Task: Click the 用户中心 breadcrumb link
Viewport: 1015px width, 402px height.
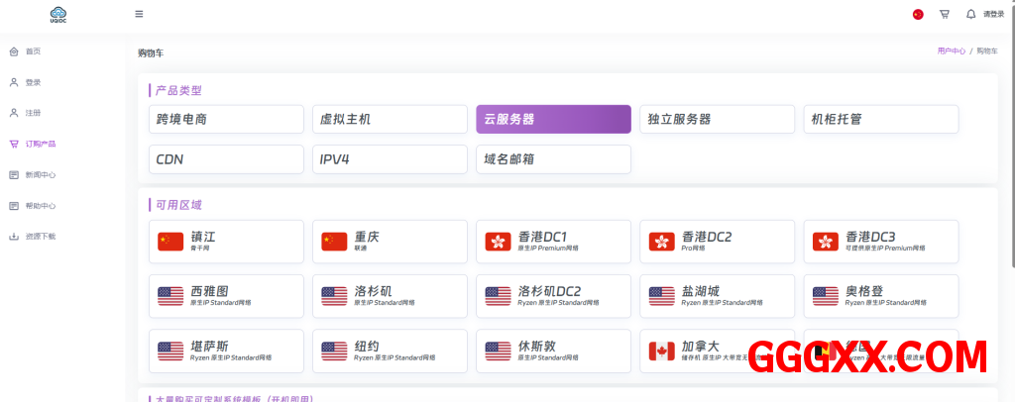Action: tap(951, 50)
